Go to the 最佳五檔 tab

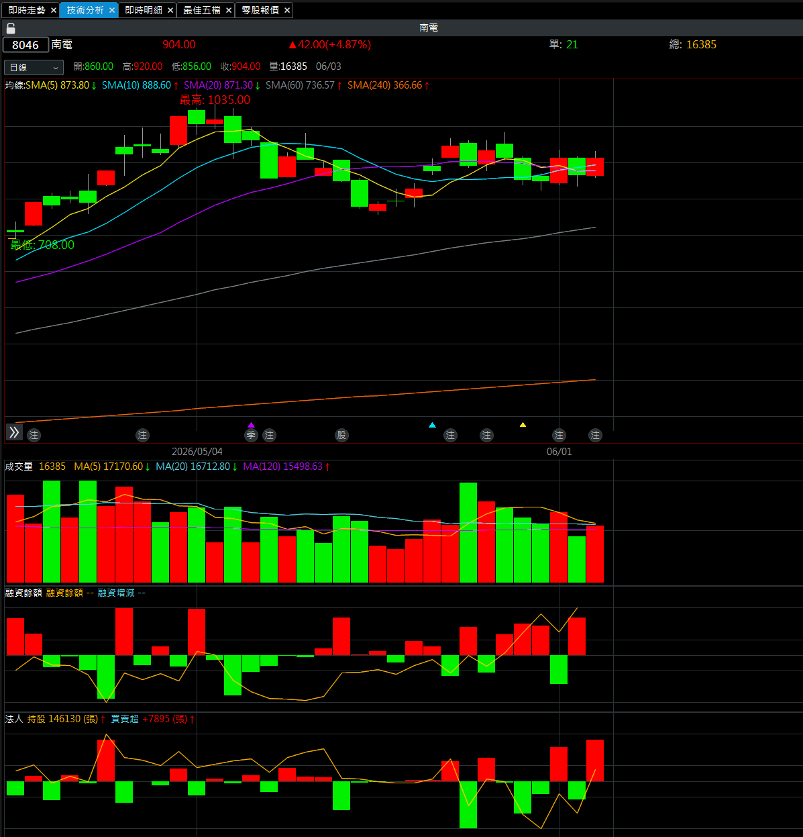pyautogui.click(x=202, y=10)
